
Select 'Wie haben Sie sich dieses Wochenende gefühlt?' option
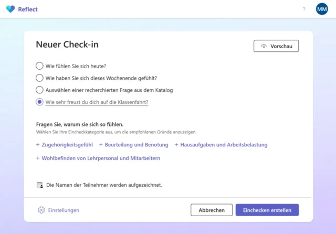point(39,78)
